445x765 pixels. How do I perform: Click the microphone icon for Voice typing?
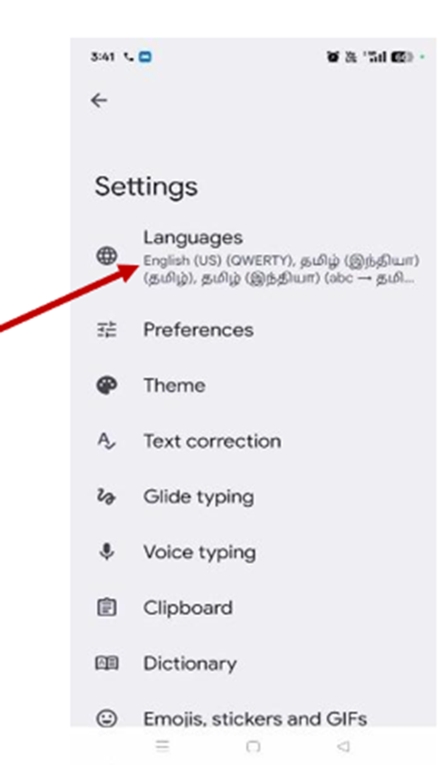pos(107,552)
